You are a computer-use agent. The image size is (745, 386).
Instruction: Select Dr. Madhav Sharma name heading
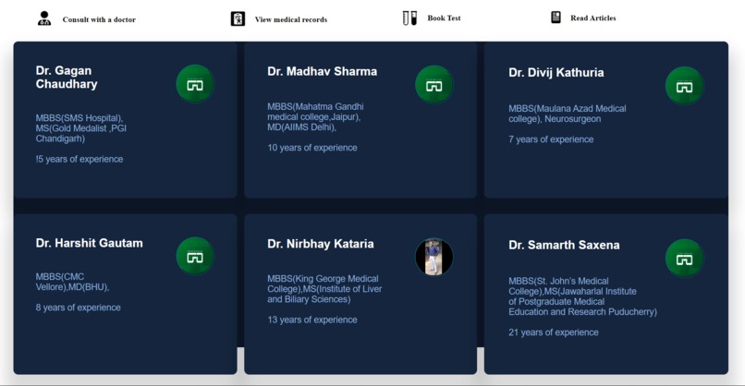point(323,72)
